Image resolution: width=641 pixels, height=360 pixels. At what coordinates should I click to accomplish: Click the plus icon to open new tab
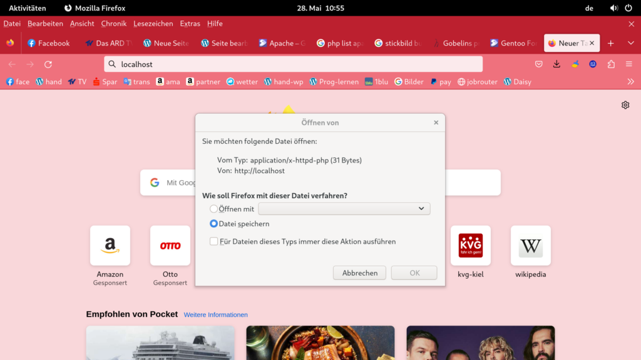click(611, 43)
